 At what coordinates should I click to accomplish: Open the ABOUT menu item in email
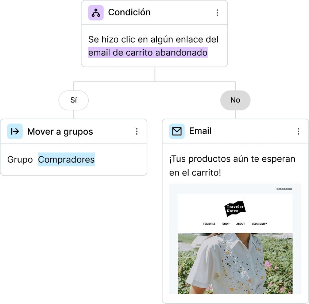[x=241, y=224]
